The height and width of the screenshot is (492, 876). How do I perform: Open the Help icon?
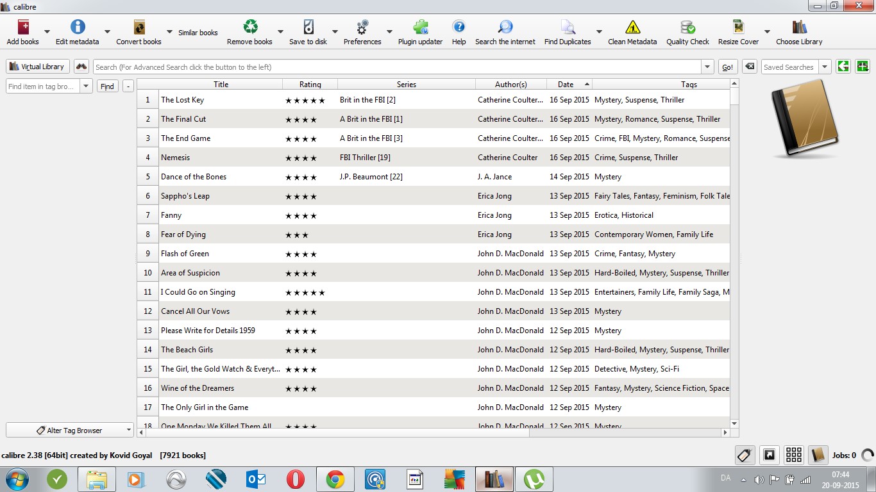tap(459, 27)
